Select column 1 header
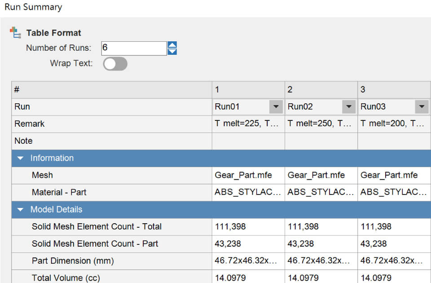Image resolution: width=431 pixels, height=283 pixels. coord(248,90)
